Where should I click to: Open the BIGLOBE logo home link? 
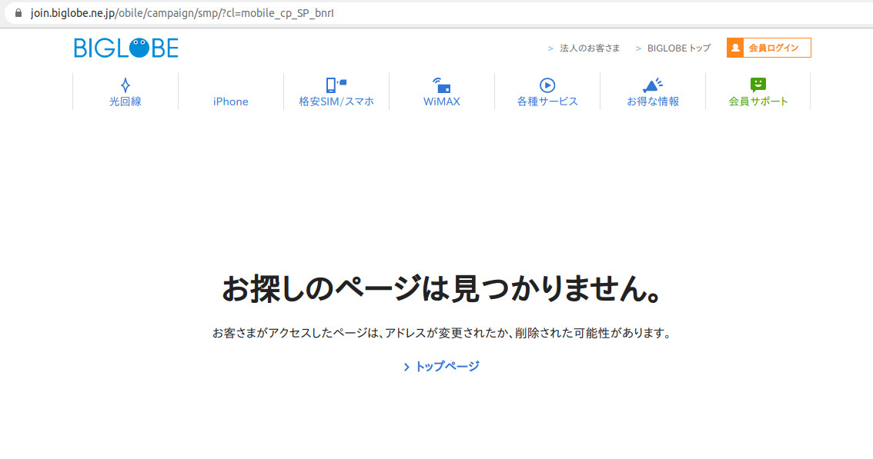coord(126,48)
